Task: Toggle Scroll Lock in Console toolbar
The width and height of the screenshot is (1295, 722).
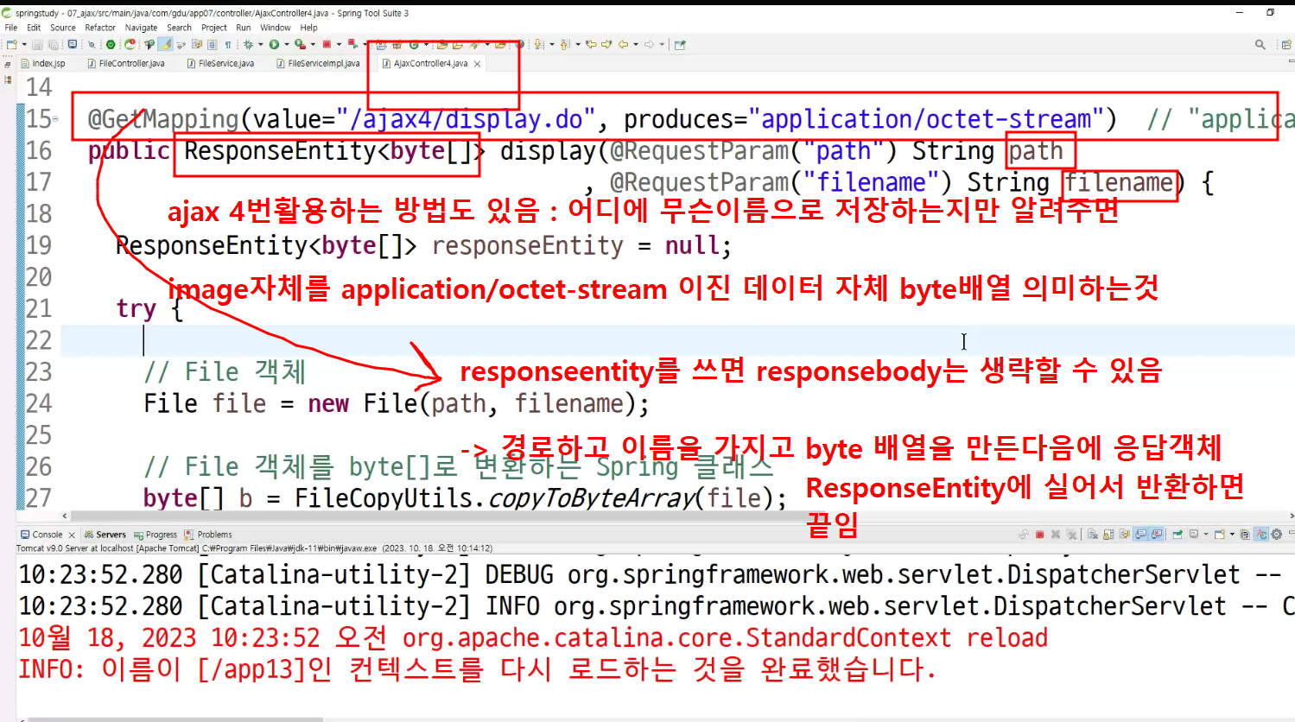Action: (x=1108, y=535)
